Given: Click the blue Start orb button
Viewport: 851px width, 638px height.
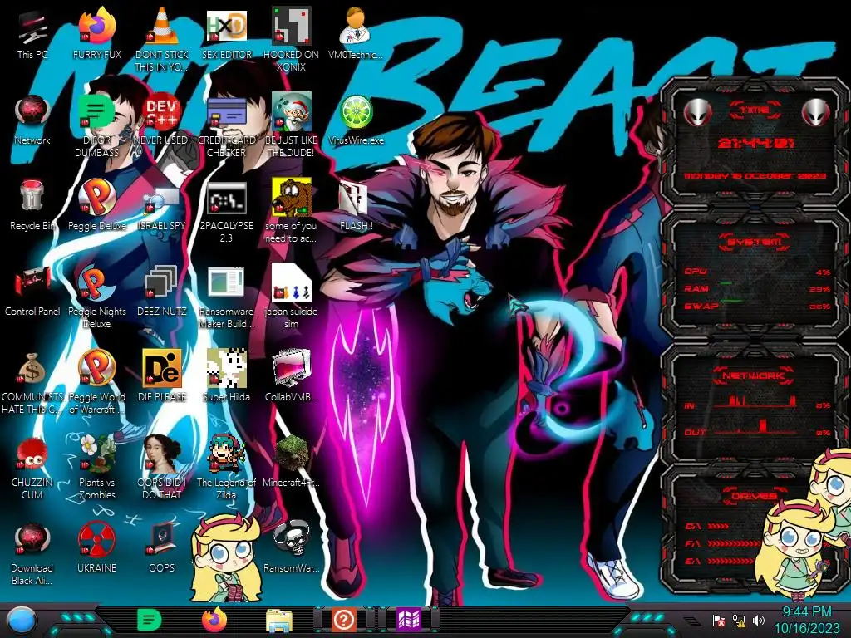Looking at the screenshot, I should click(22, 620).
